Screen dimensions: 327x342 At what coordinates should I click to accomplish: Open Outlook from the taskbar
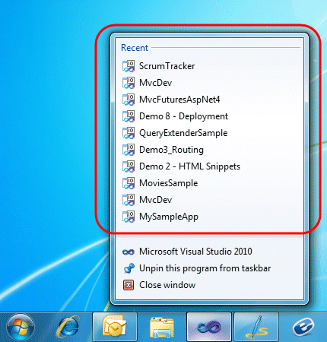pos(115,327)
